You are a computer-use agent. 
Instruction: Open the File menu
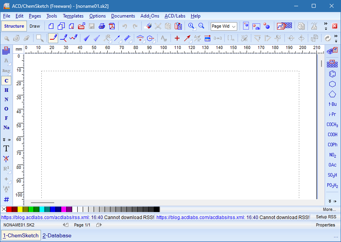[7, 16]
